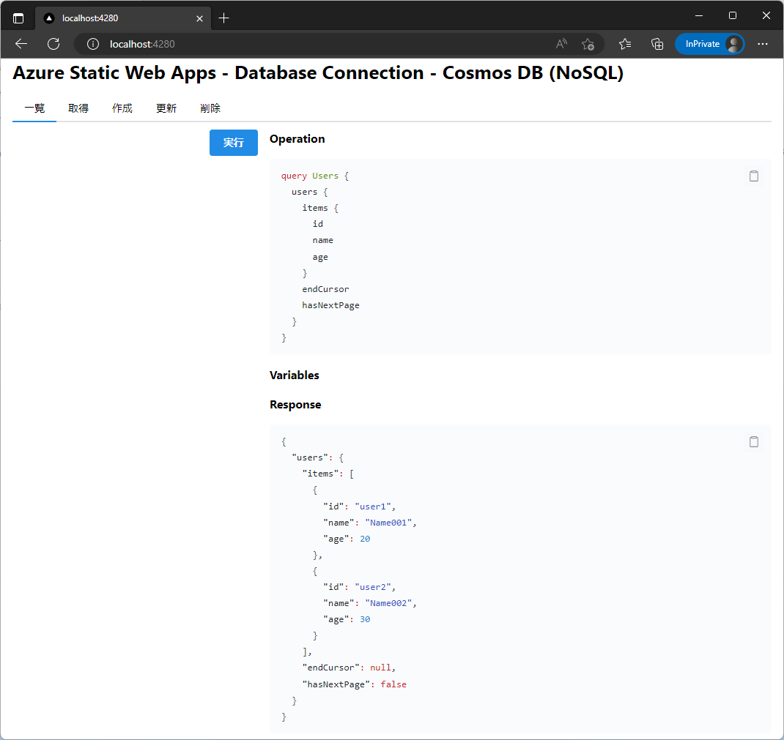Screen dimensions: 784x740
Task: Click the "Name002" value
Action: click(388, 603)
